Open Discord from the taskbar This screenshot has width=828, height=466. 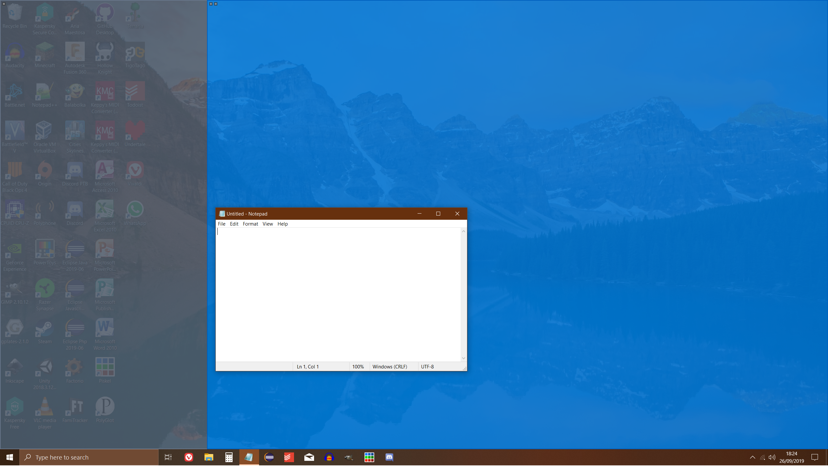point(389,457)
